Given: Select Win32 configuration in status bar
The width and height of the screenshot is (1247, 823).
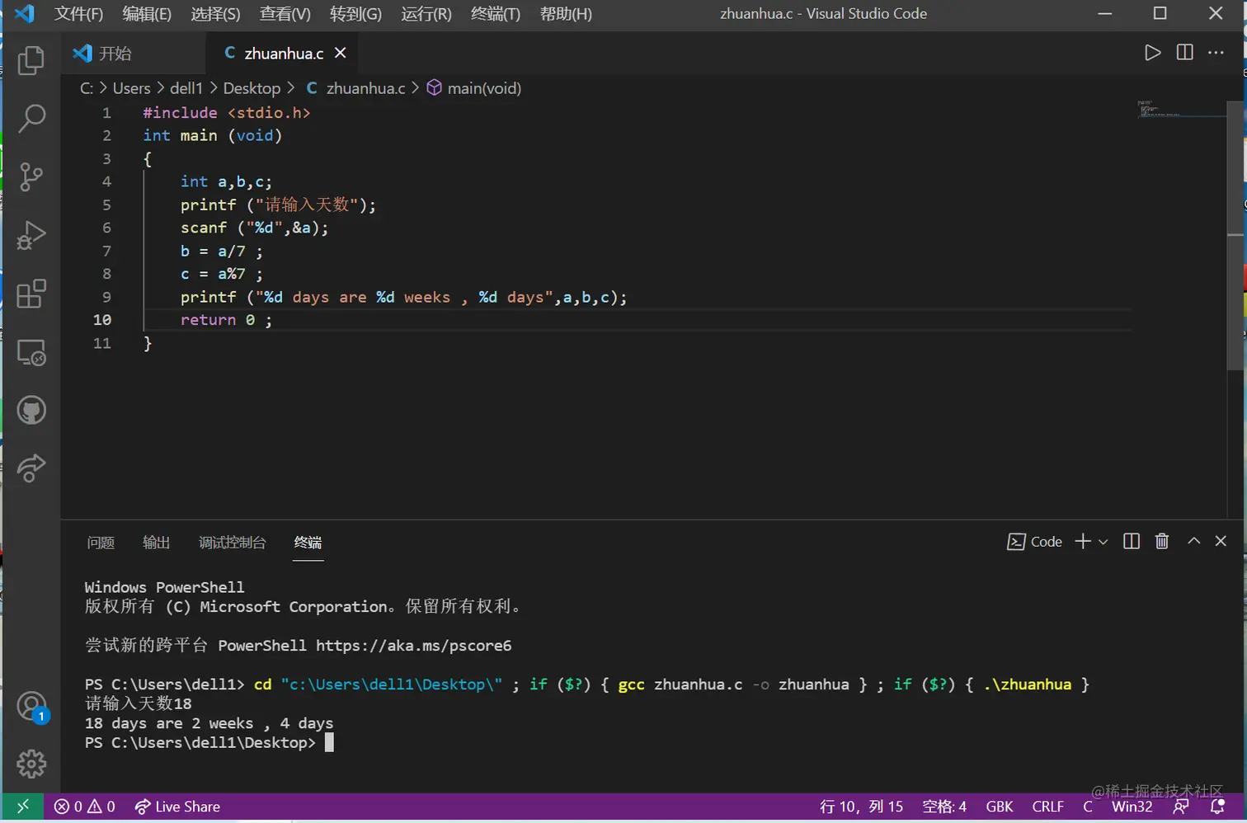Looking at the screenshot, I should point(1132,807).
